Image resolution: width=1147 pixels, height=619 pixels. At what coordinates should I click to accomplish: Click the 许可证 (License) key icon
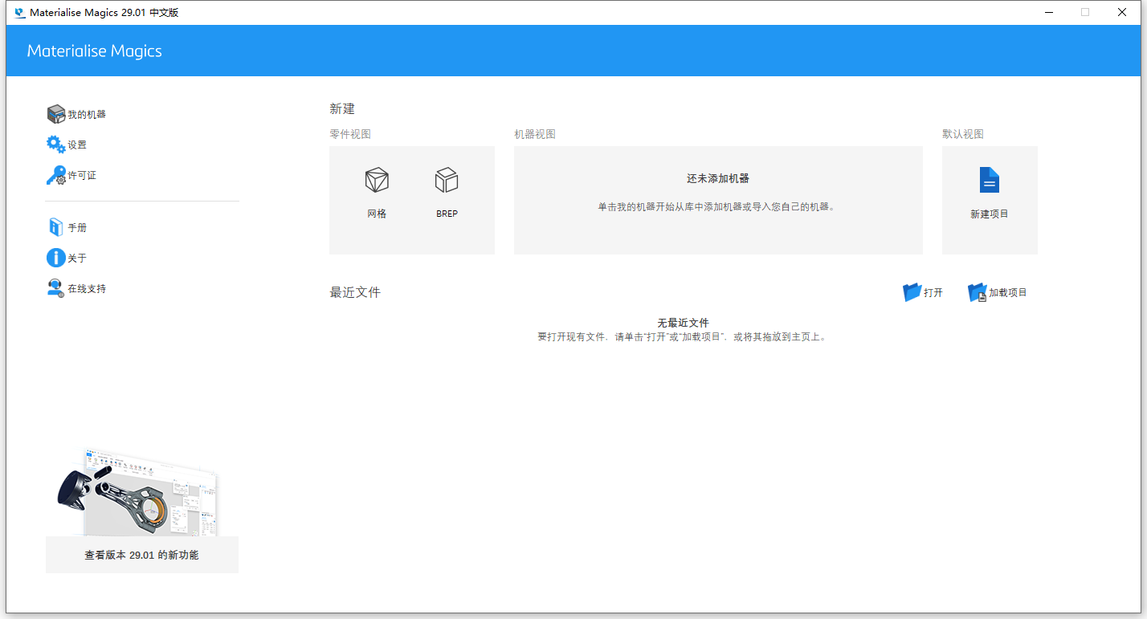(71, 174)
